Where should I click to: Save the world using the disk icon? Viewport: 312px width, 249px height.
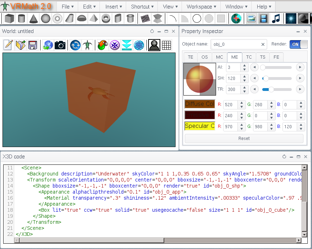pos(33,45)
